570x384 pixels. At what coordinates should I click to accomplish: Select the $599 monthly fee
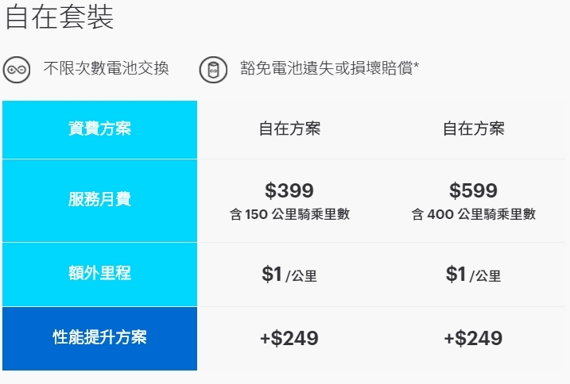click(473, 190)
